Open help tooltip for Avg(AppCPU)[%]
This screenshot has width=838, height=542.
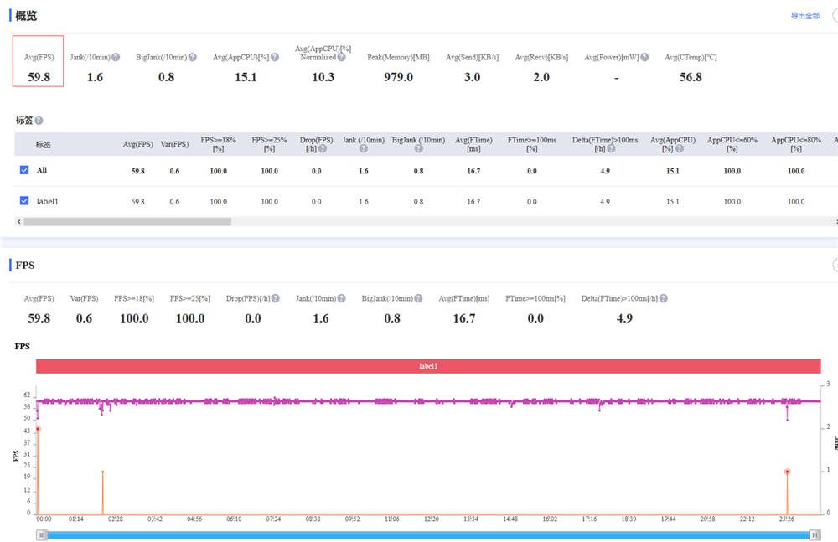pyautogui.click(x=275, y=57)
